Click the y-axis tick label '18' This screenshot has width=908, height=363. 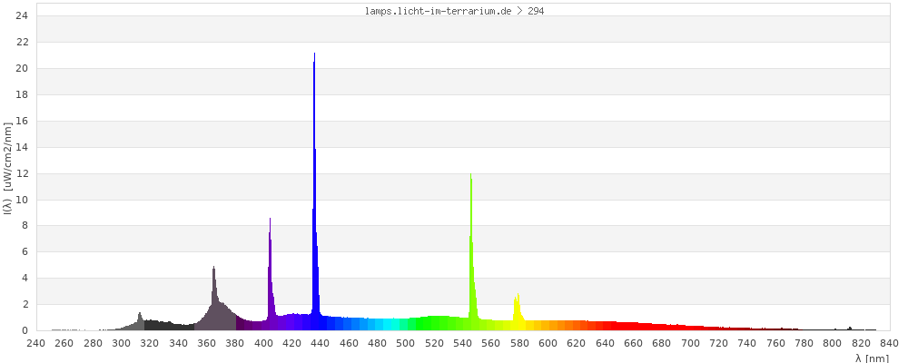point(22,94)
